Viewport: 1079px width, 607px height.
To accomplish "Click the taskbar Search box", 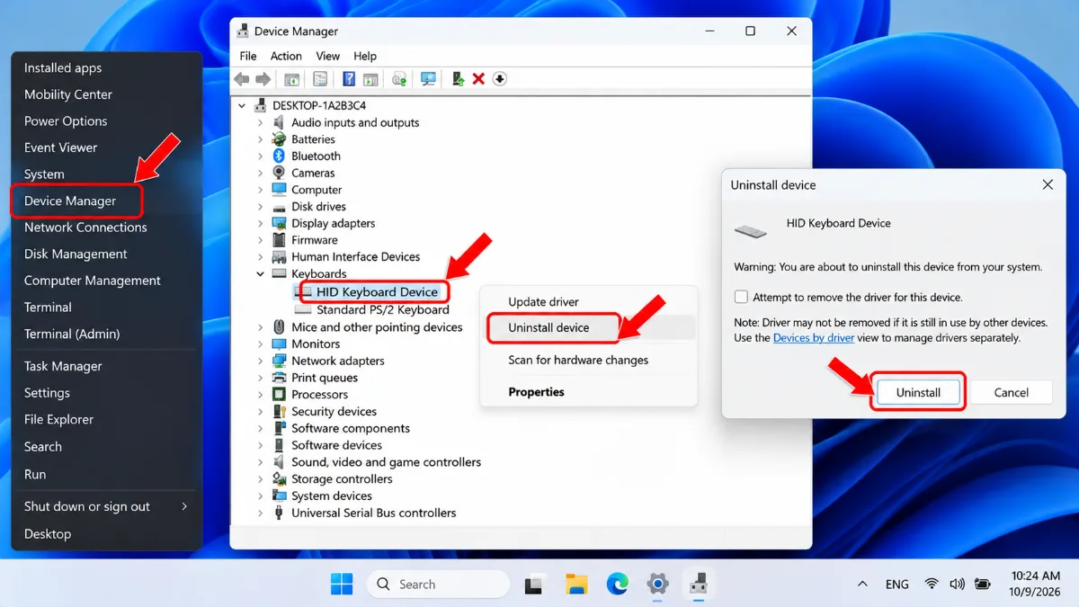I will click(438, 585).
